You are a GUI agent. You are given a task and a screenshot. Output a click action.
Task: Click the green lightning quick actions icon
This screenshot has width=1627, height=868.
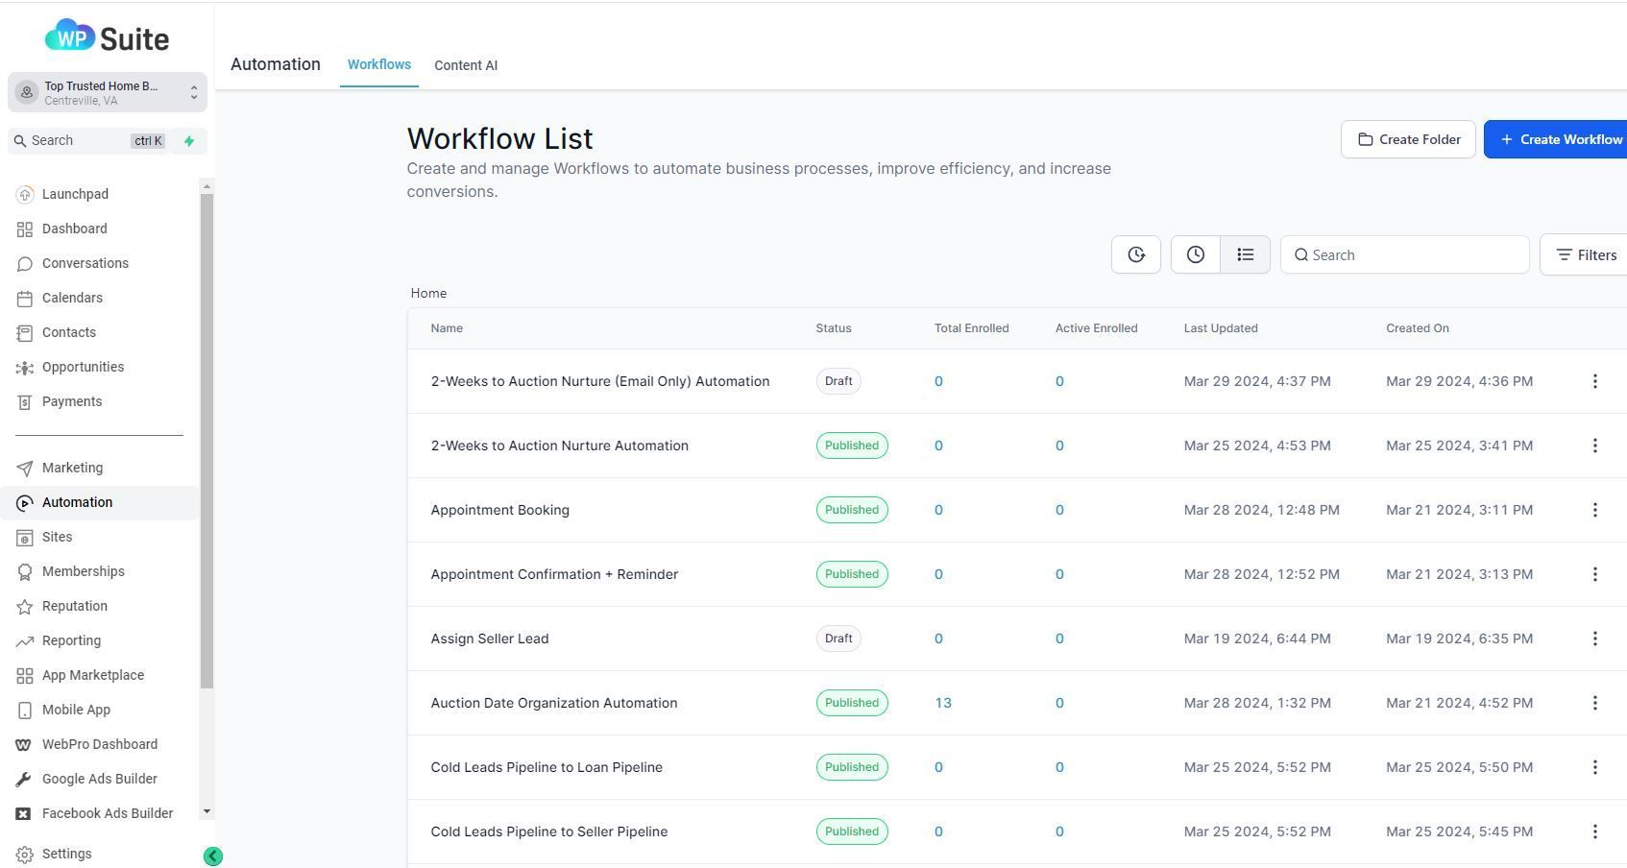[x=189, y=141]
